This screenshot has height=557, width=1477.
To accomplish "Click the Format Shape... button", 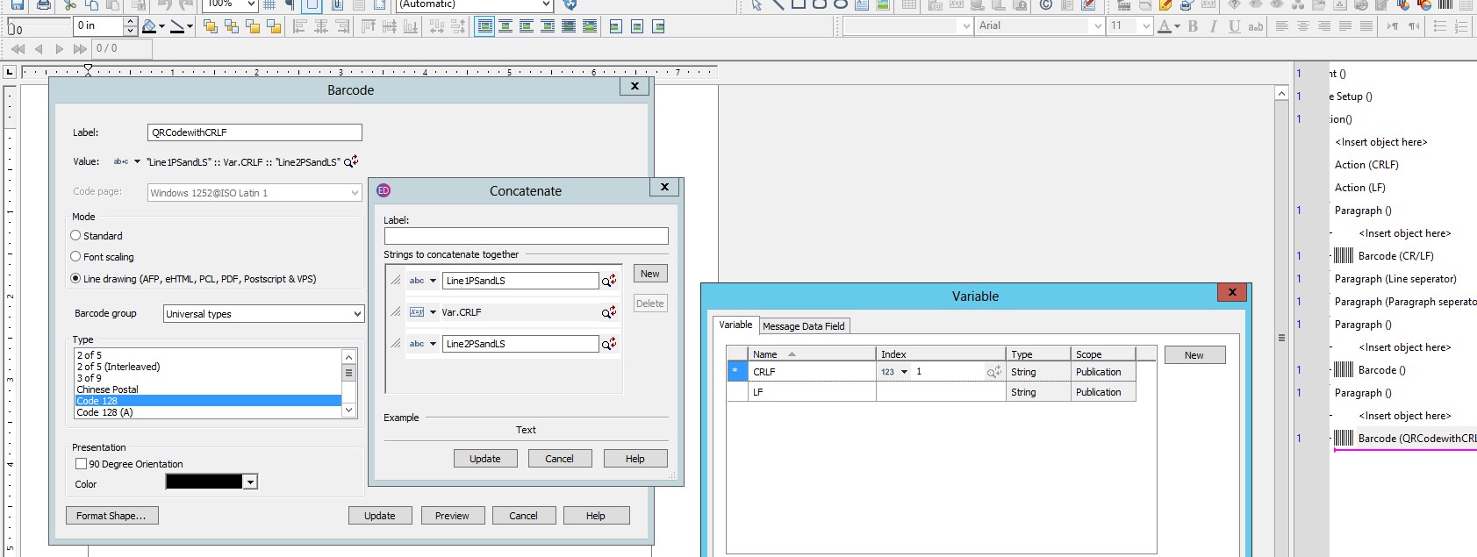I will [111, 516].
